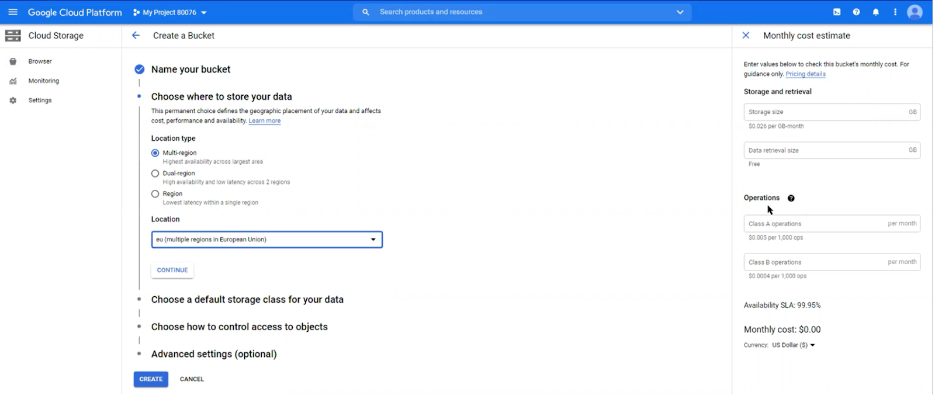
Task: Open the hamburger navigation menu
Action: [x=13, y=12]
